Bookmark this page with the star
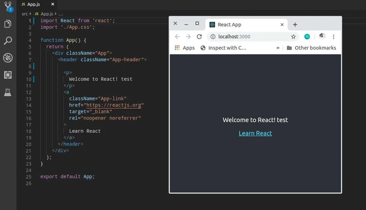The height and width of the screenshot is (210, 366). [x=293, y=37]
